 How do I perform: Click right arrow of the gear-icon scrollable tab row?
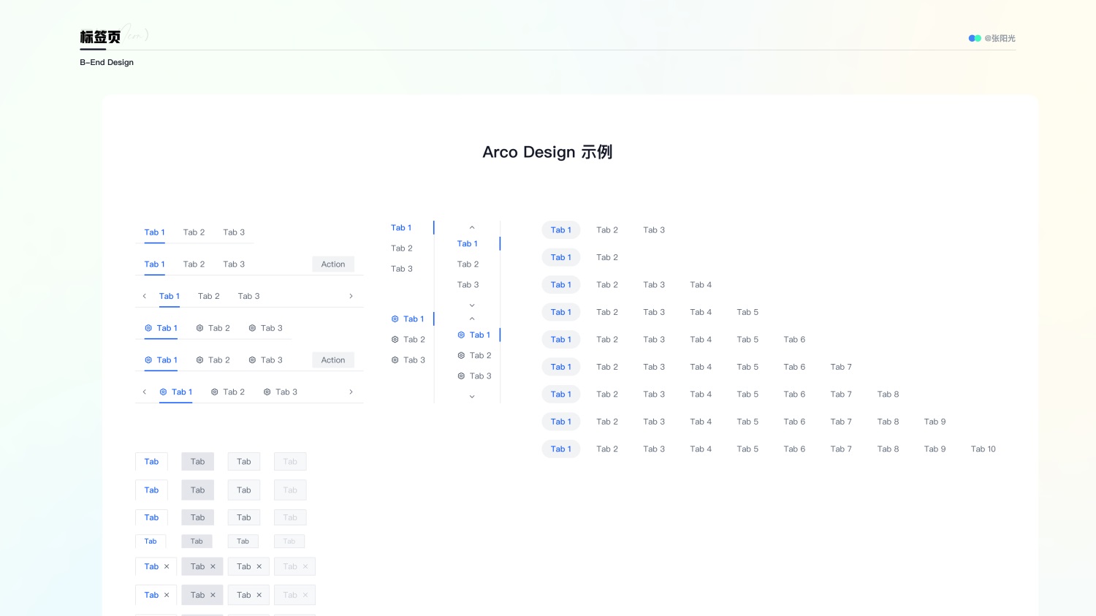[351, 392]
